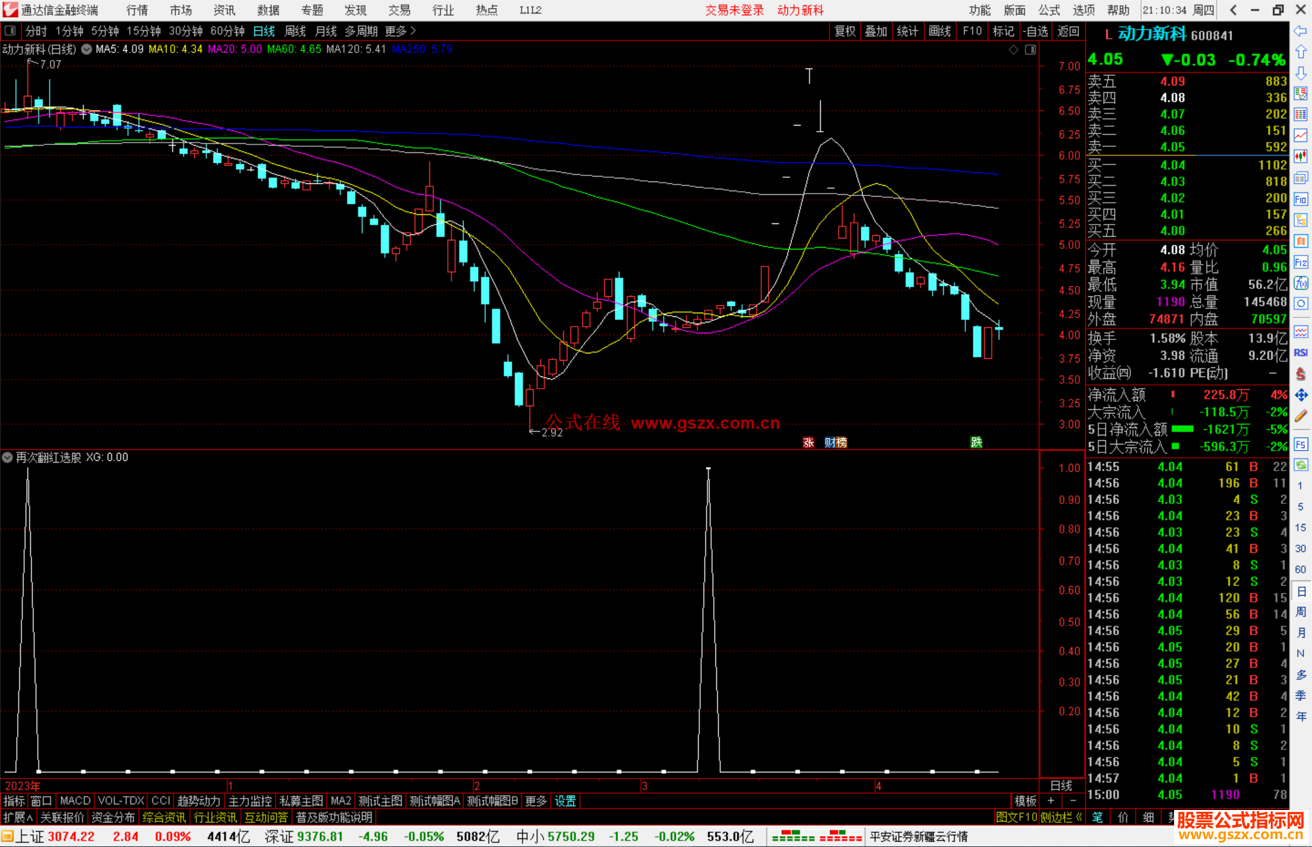Open the 公式 menu
Image resolution: width=1312 pixels, height=847 pixels.
coord(1048,10)
